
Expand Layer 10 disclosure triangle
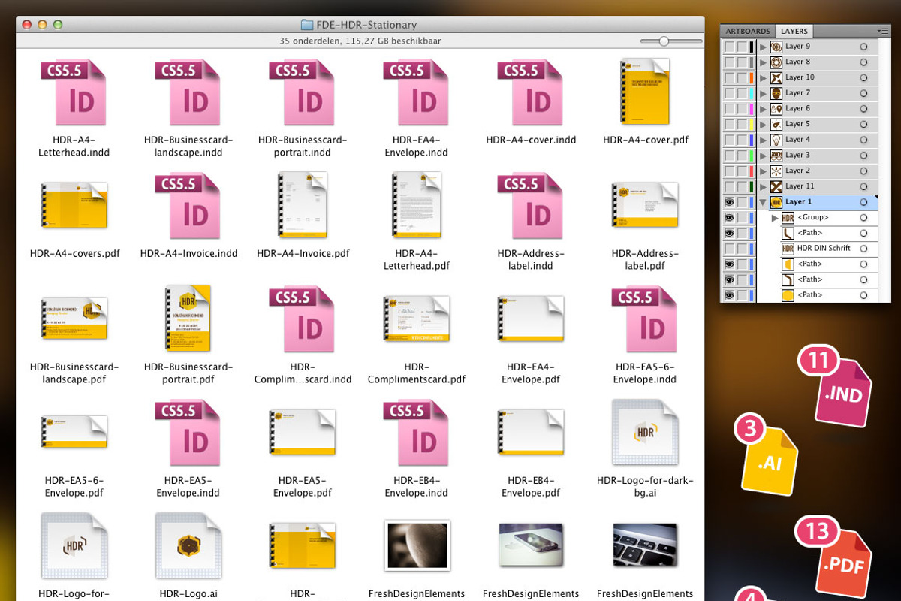tap(763, 77)
